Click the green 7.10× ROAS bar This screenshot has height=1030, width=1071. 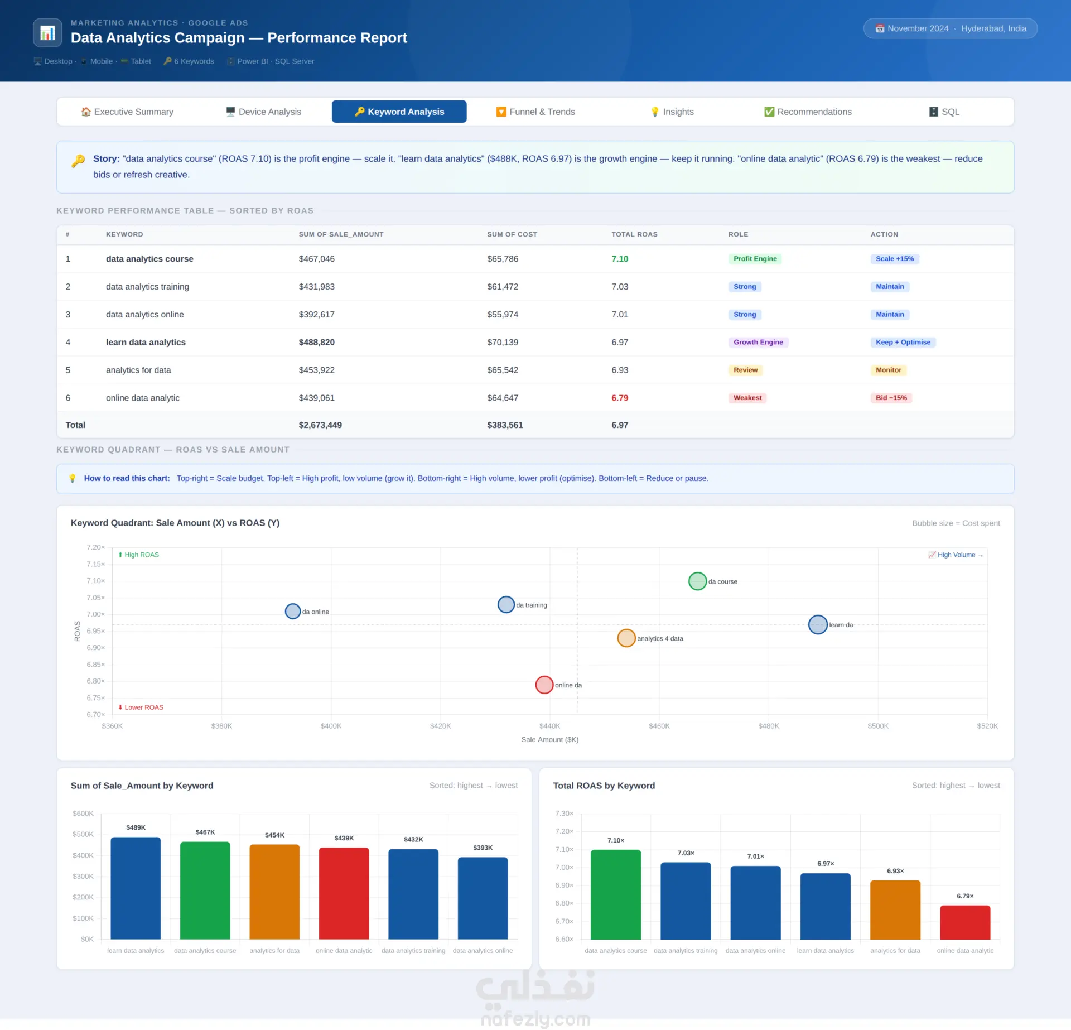(616, 894)
